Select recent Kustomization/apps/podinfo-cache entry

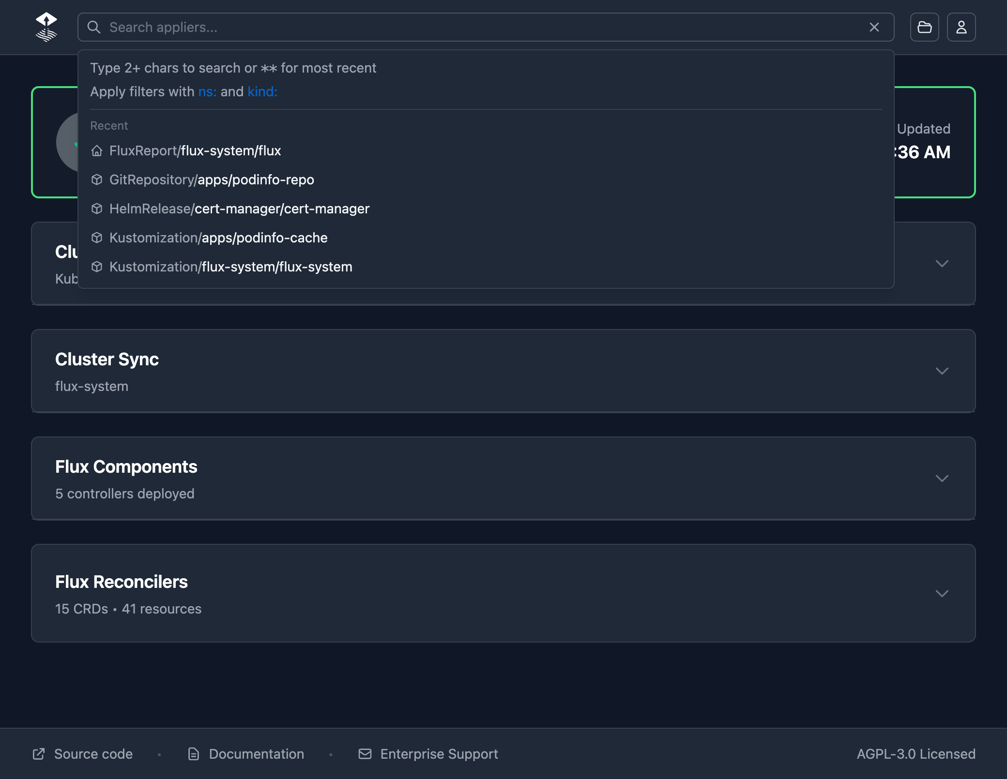tap(218, 238)
